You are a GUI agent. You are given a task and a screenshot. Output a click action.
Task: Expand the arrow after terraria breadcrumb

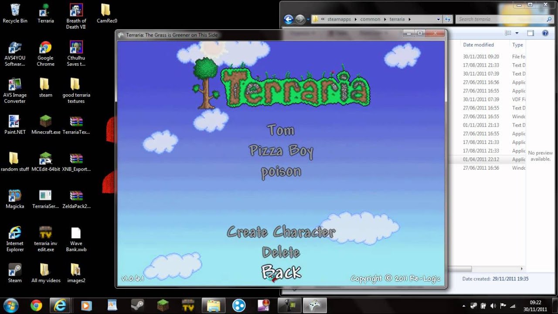pyautogui.click(x=409, y=19)
